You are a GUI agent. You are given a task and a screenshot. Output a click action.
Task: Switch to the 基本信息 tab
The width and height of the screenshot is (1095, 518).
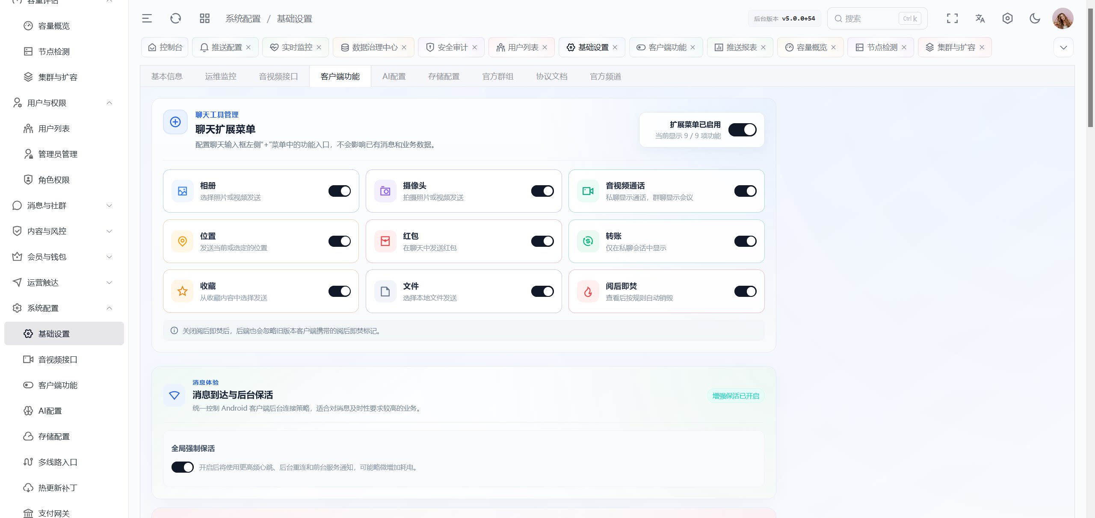click(x=167, y=76)
